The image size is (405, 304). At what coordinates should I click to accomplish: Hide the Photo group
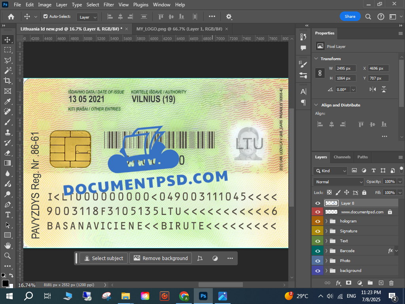click(x=318, y=261)
